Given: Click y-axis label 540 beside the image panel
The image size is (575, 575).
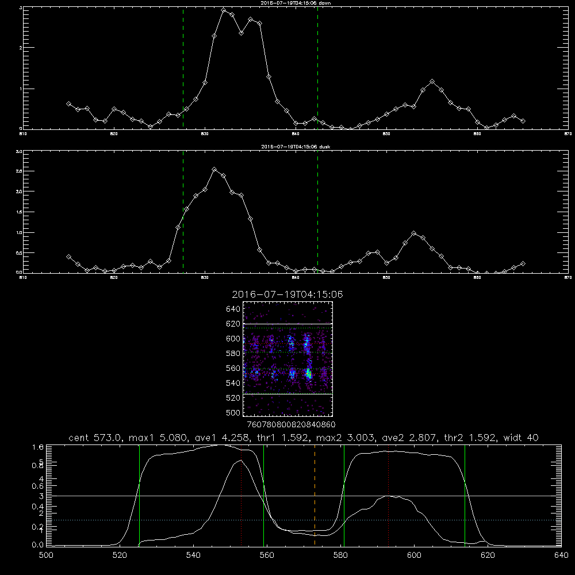Looking at the screenshot, I should point(233,383).
